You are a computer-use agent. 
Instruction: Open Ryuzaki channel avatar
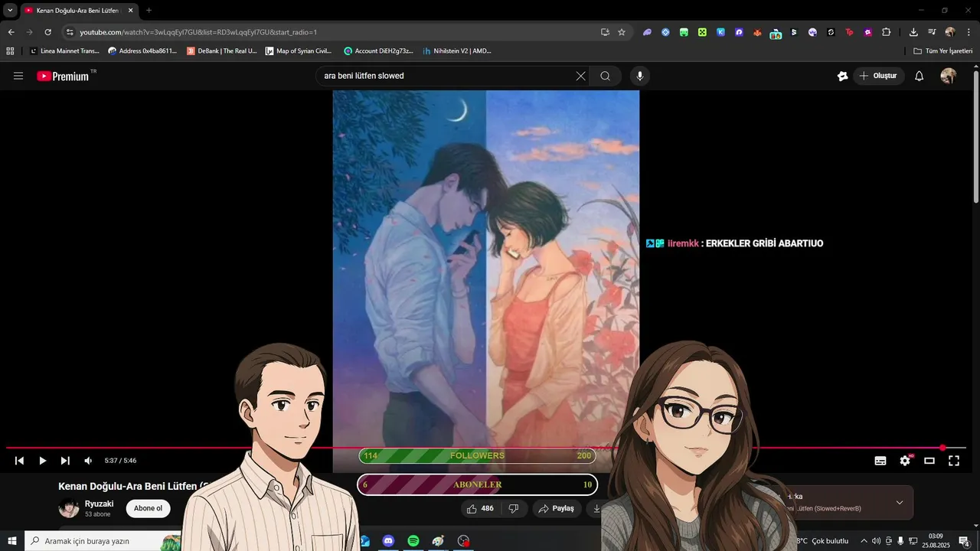point(69,508)
